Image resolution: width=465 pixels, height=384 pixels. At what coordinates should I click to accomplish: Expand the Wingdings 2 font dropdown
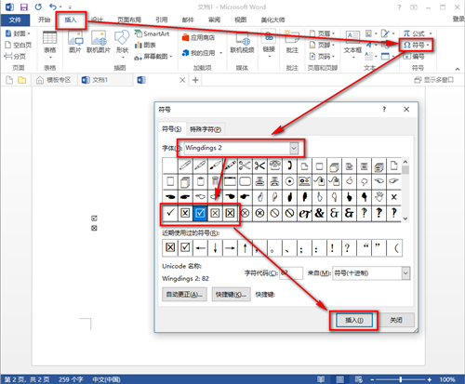[294, 148]
